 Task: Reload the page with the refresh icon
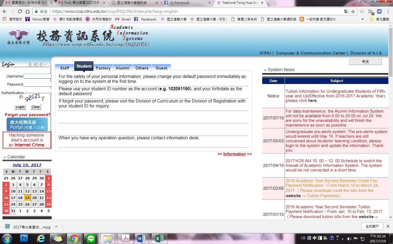click(20, 11)
